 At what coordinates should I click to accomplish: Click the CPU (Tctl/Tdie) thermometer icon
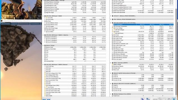click(45, 66)
